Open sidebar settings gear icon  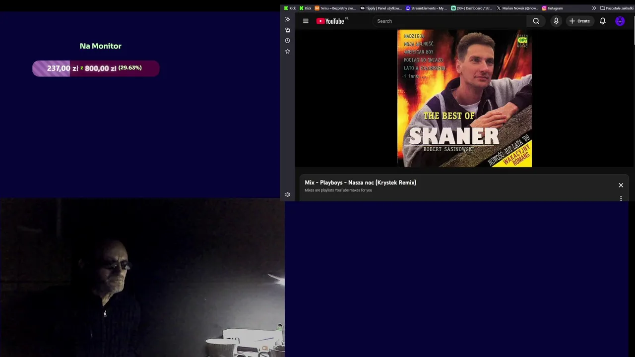coord(287,195)
